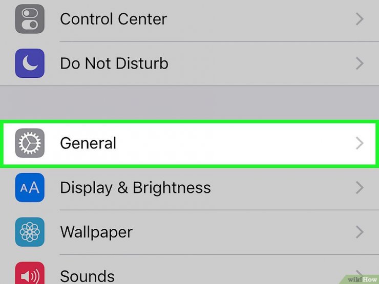This screenshot has width=379, height=284.
Task: Open the Sounds text label
Action: point(87,276)
